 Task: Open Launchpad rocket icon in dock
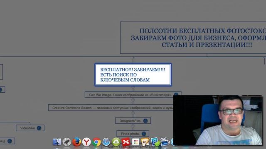click(x=66, y=142)
